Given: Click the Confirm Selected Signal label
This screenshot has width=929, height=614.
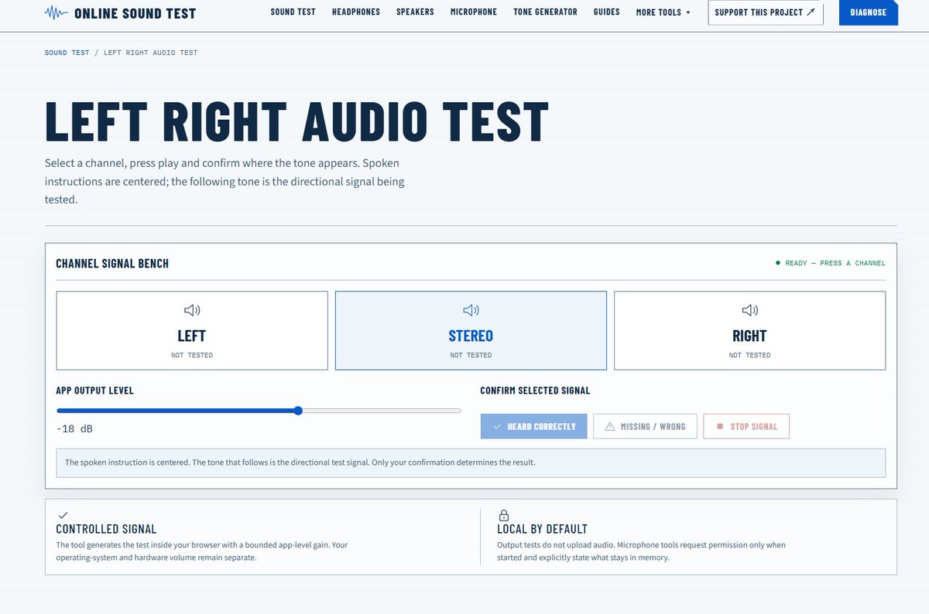Looking at the screenshot, I should coord(535,391).
